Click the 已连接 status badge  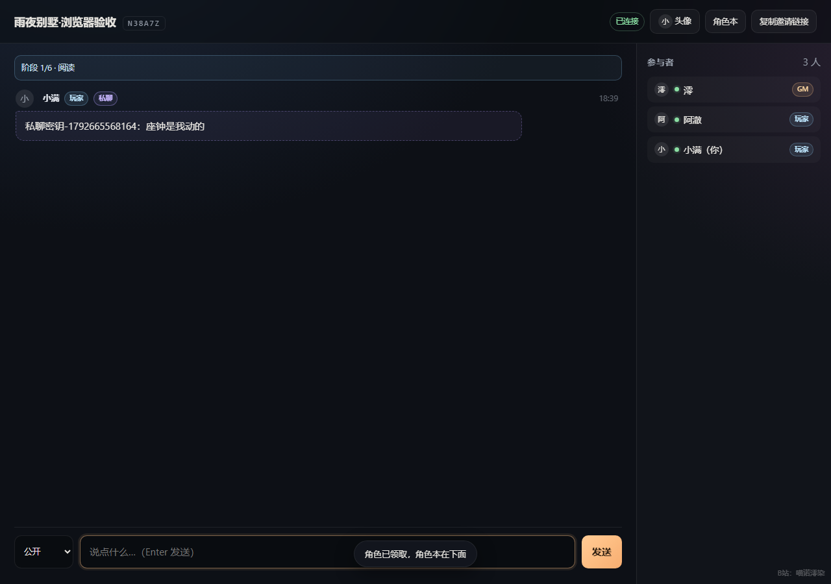click(627, 21)
